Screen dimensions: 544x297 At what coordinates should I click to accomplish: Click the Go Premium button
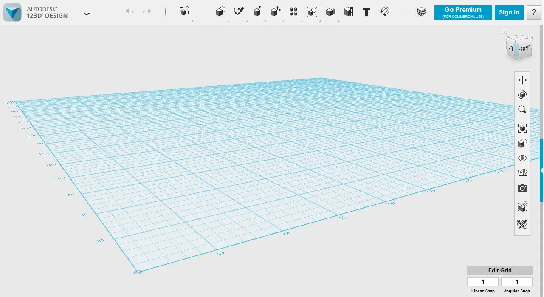pyautogui.click(x=463, y=12)
